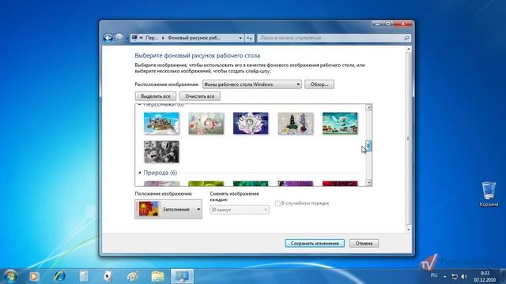Image resolution: width=506 pixels, height=284 pixels.
Task: Select the teal sky character wallpaper thumbnail
Action: point(340,123)
